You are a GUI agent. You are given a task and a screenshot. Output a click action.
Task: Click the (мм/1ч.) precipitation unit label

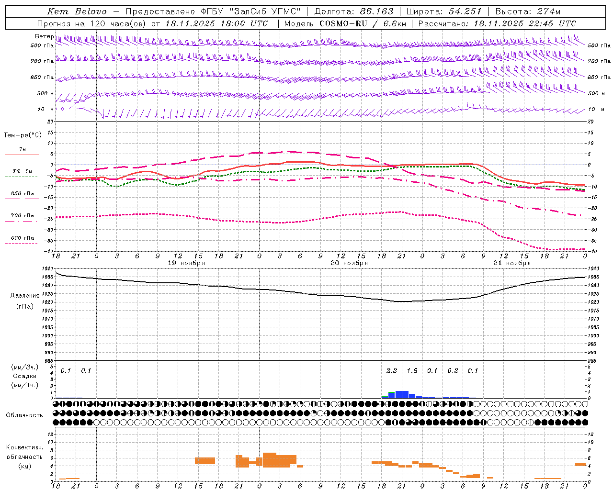(24, 385)
